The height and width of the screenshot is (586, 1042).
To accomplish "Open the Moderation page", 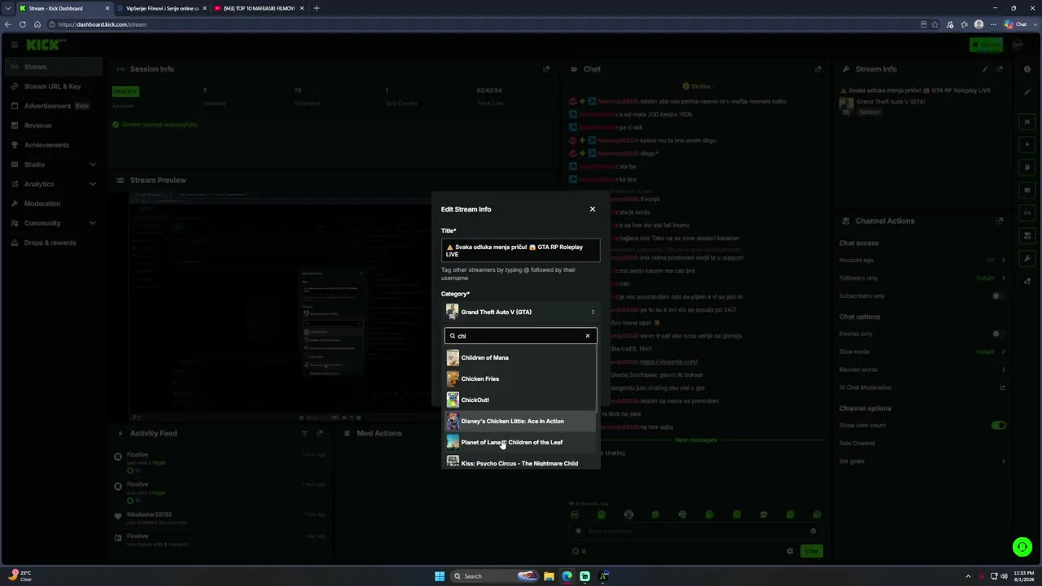I will tap(53, 203).
